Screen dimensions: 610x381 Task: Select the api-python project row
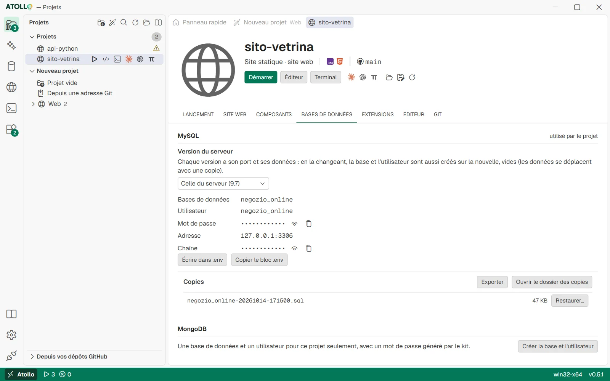pos(94,48)
